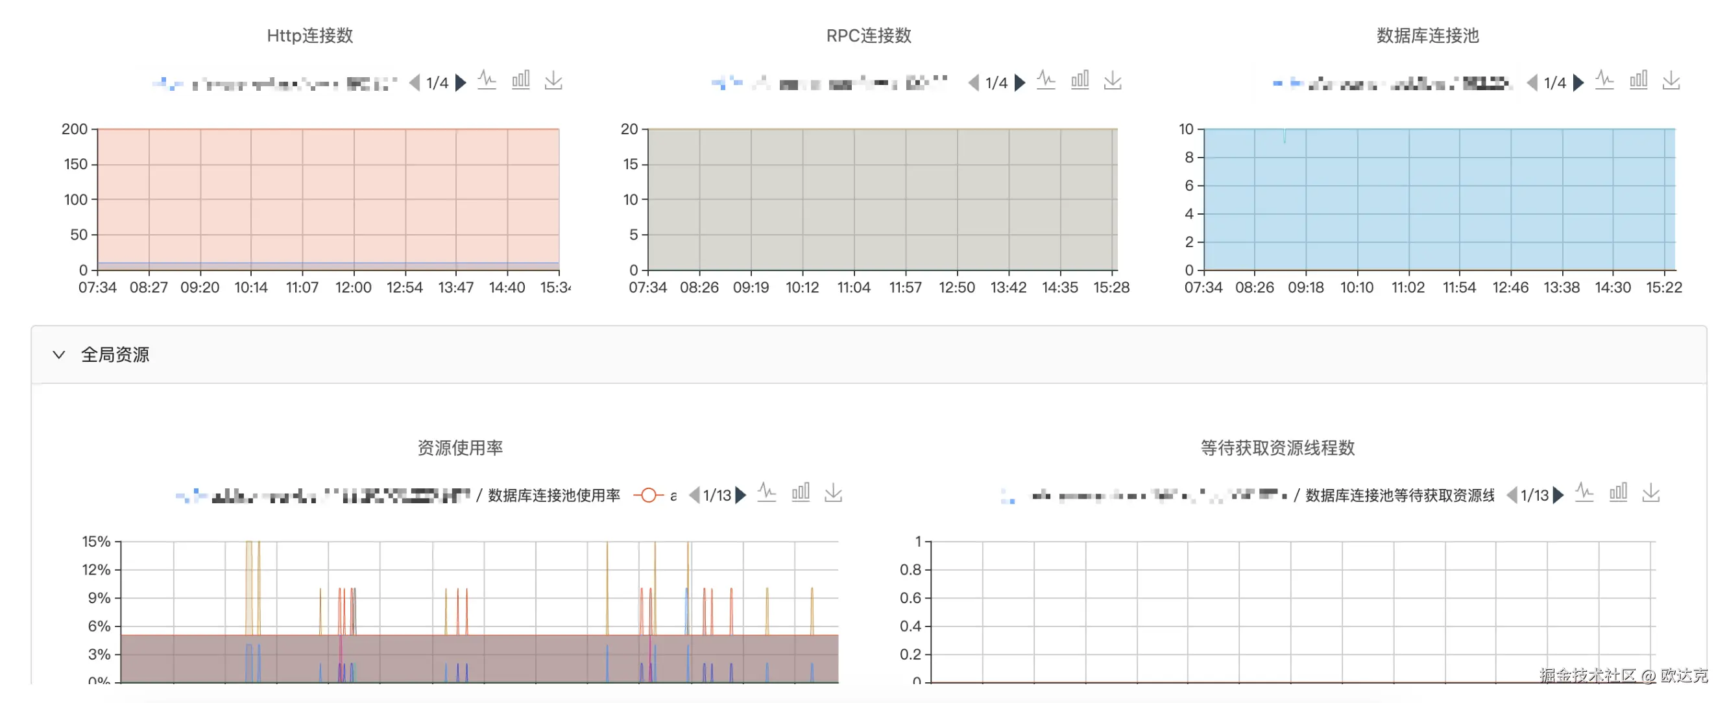Switch 数据库连接池 chart to bar view
Image resolution: width=1727 pixels, height=703 pixels.
pyautogui.click(x=1639, y=80)
